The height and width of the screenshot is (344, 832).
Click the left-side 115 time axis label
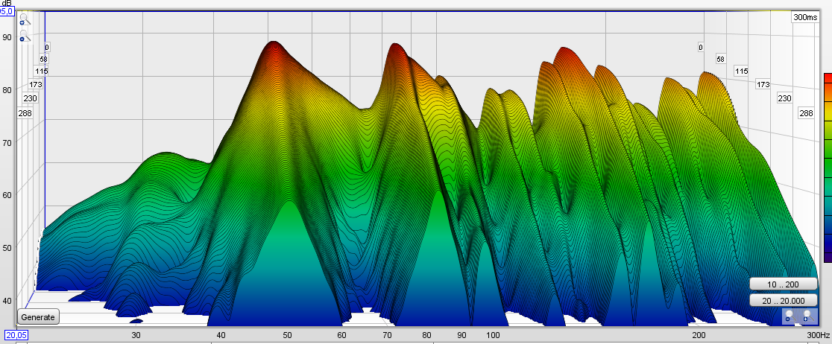pos(41,71)
